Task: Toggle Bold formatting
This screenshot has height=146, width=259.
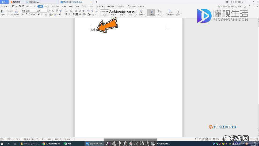Action: 22,14
